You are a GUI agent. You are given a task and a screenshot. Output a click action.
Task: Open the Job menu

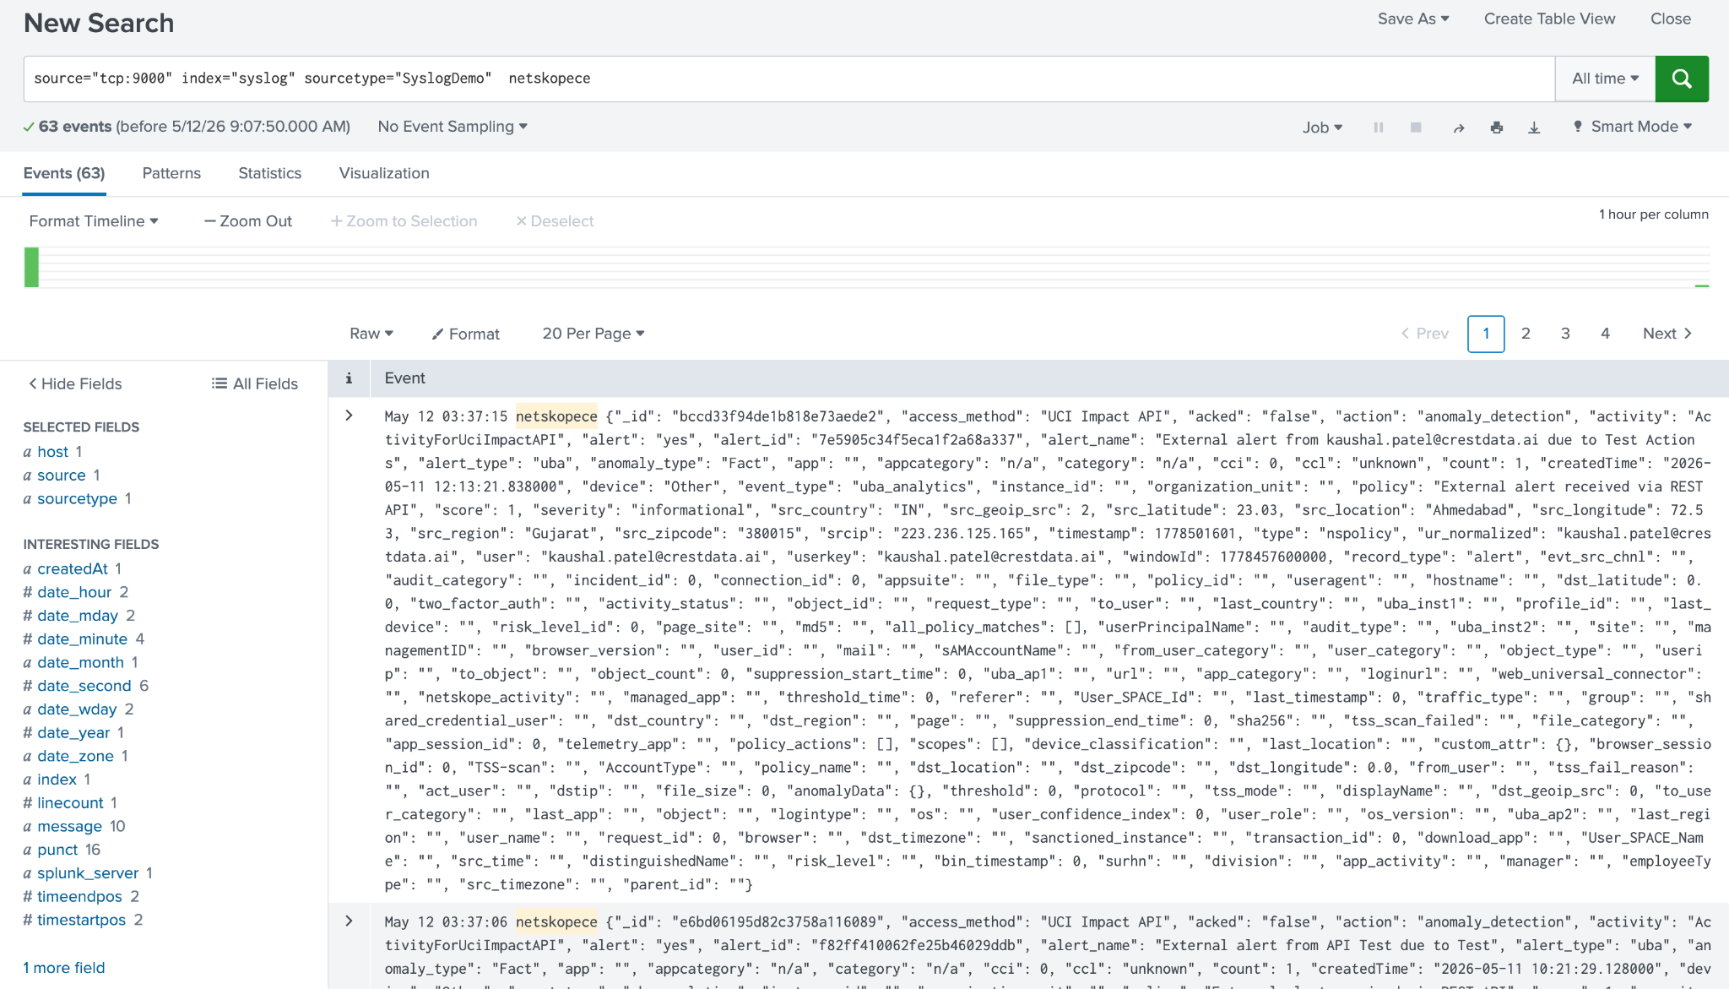pyautogui.click(x=1322, y=128)
